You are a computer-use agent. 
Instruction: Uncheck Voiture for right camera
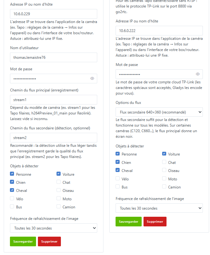click(x=164, y=154)
